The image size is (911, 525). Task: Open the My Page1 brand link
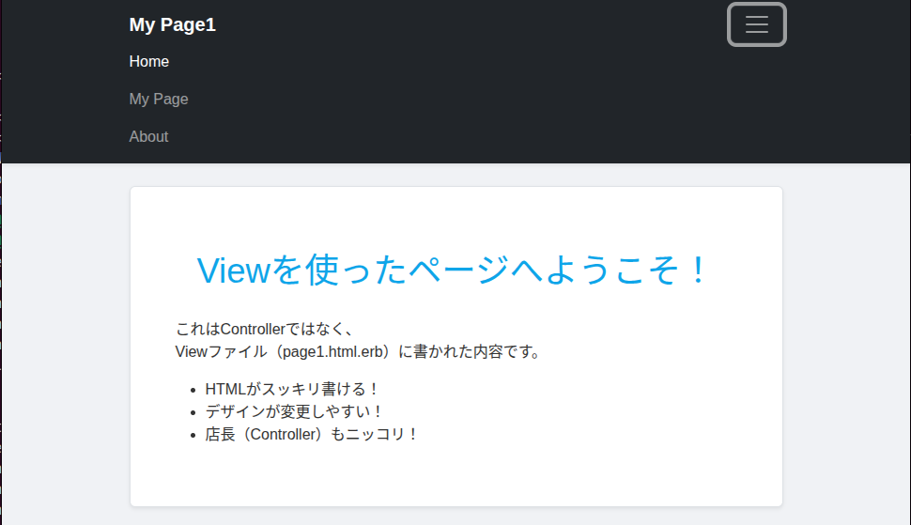point(173,25)
